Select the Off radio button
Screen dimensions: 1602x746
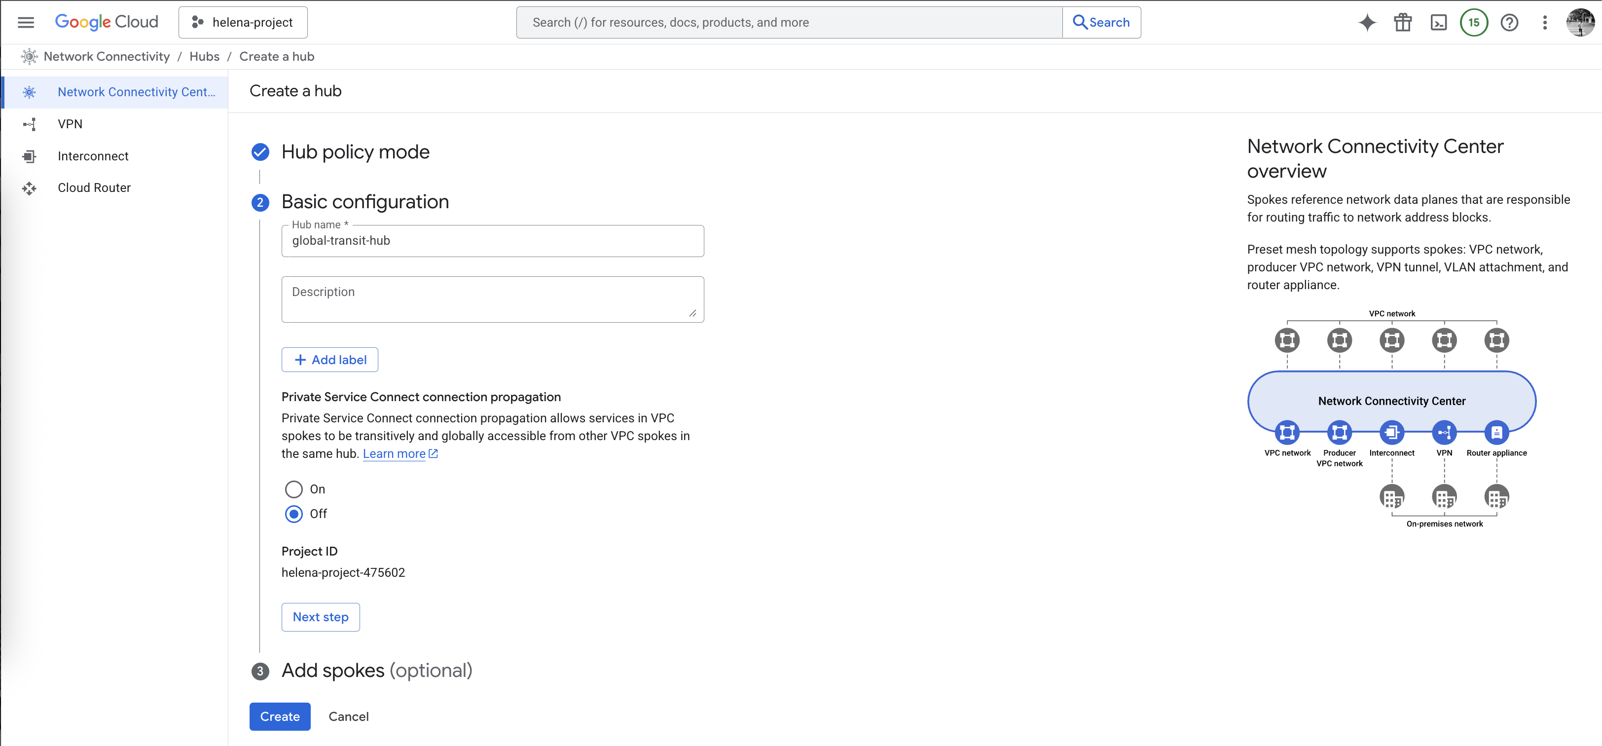(293, 514)
